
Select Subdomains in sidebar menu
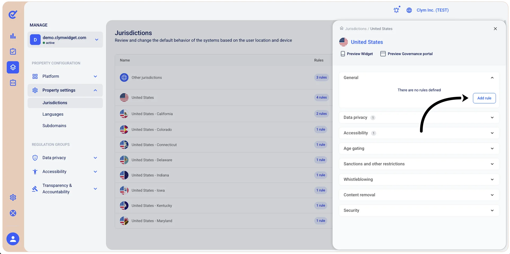(x=54, y=126)
